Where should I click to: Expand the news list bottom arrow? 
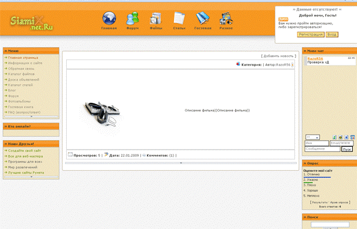(x=181, y=163)
